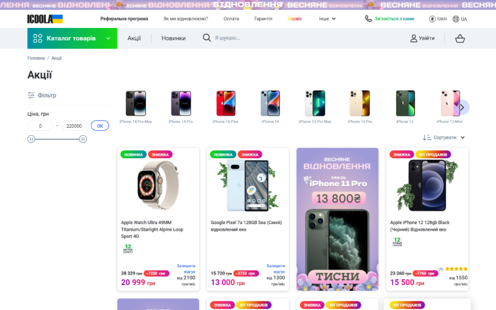Click Apple iPhone 12 128gb Black title

[420, 226]
